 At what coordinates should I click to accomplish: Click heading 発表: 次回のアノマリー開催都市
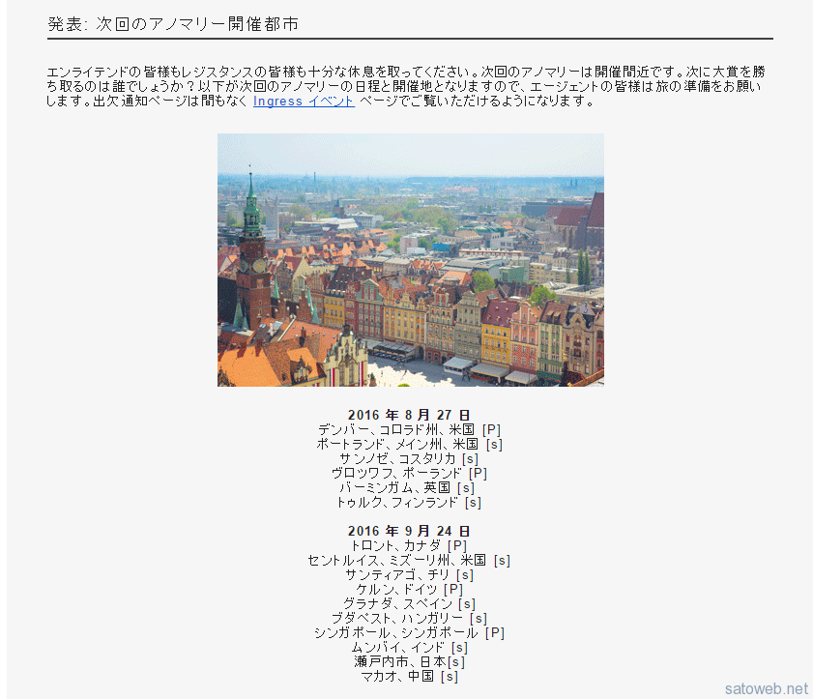173,24
